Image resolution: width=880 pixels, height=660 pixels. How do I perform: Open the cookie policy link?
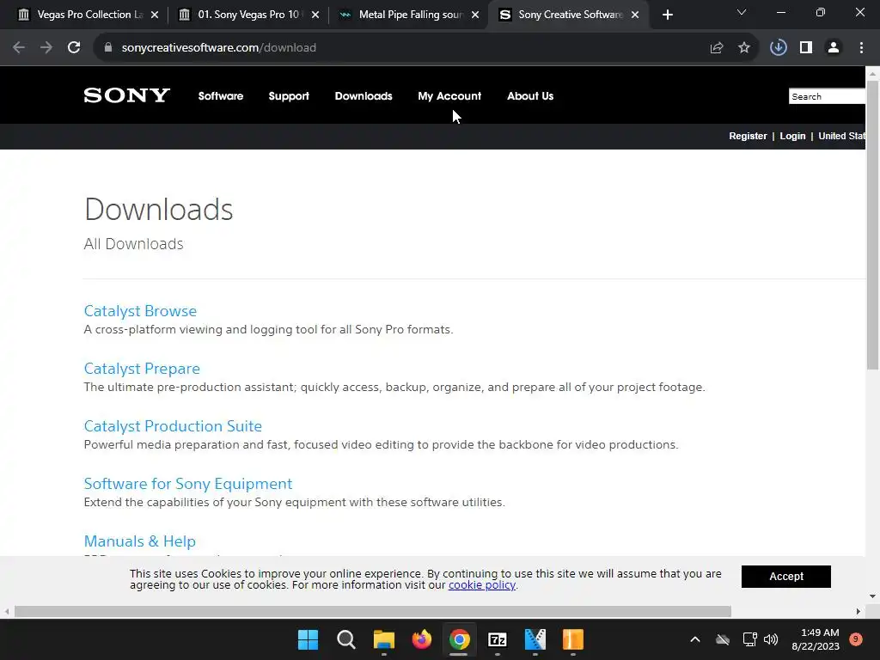481,584
